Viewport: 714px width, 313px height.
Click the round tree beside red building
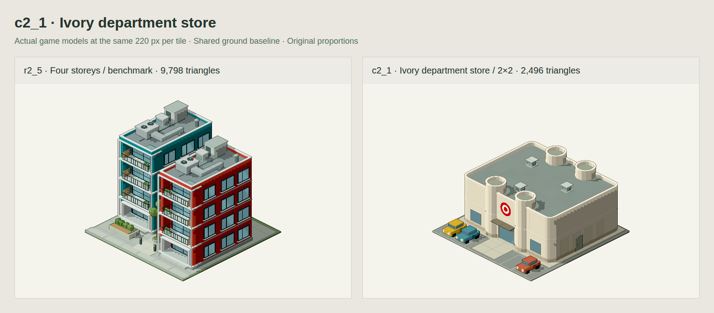(154, 212)
